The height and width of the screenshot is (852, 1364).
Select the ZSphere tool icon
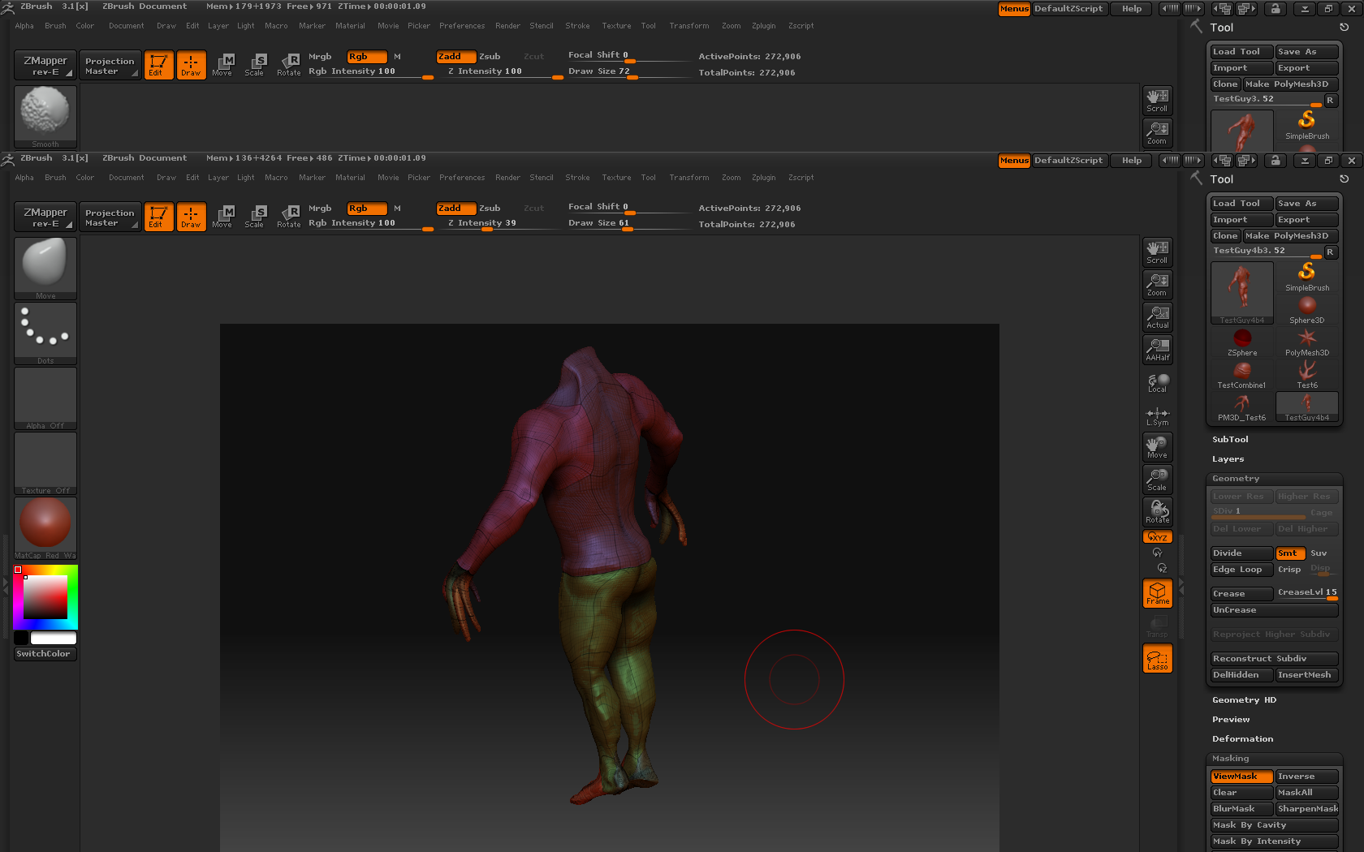pos(1241,341)
